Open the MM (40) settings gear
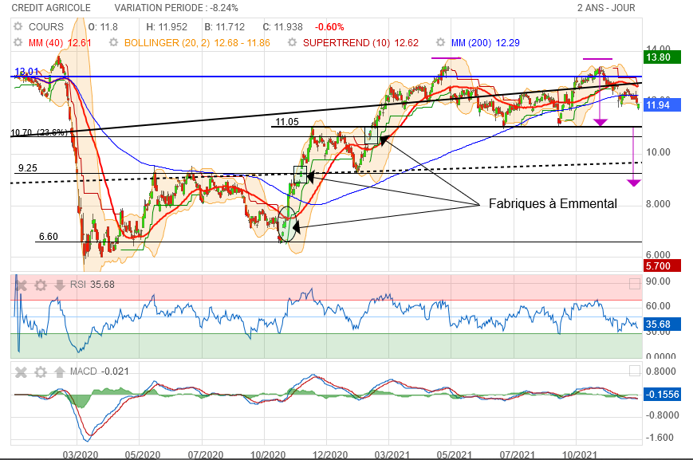This screenshot has height=460, width=693. click(x=18, y=42)
